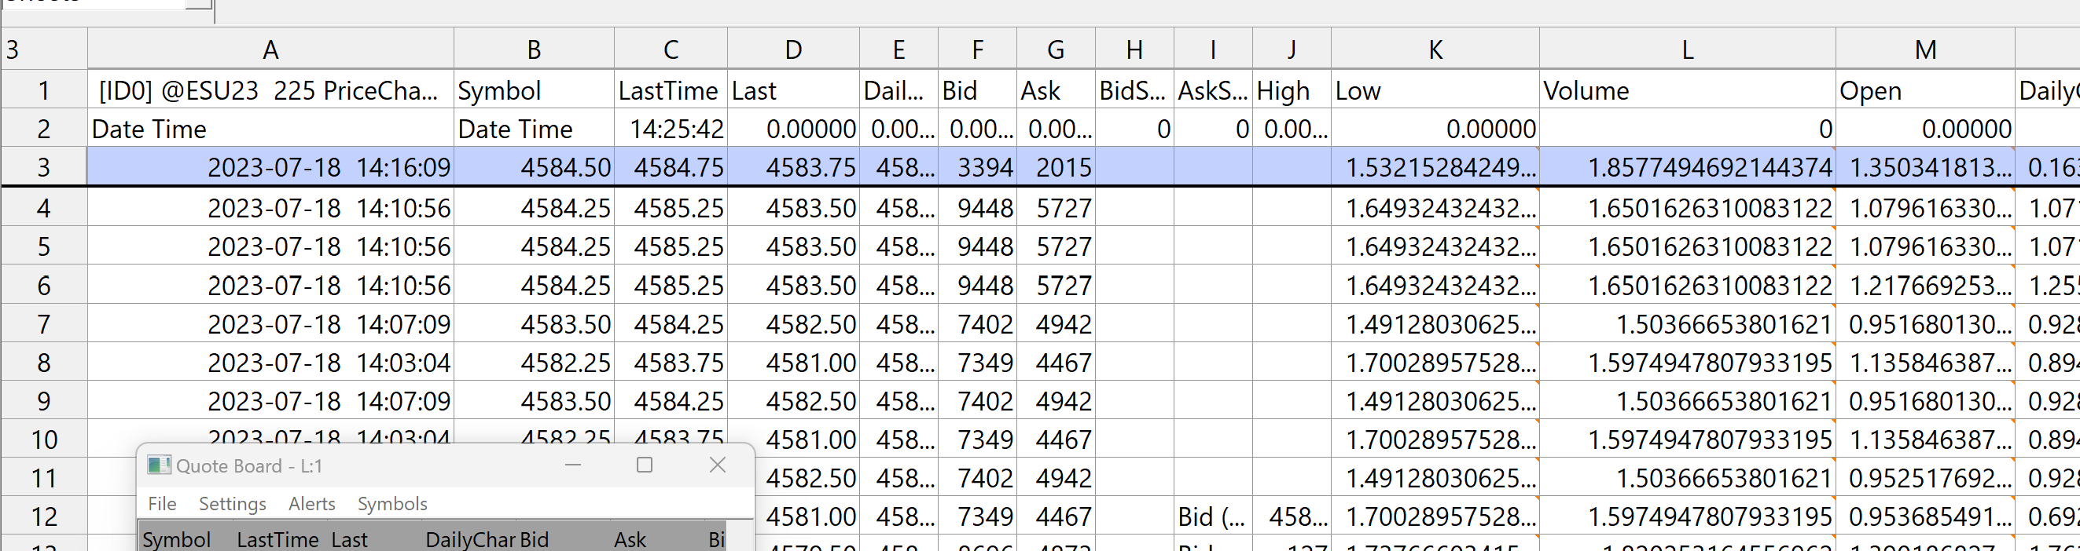Screen dimensions: 2080x551
Task: Open the Alerts menu in Quote Board
Action: tap(311, 503)
